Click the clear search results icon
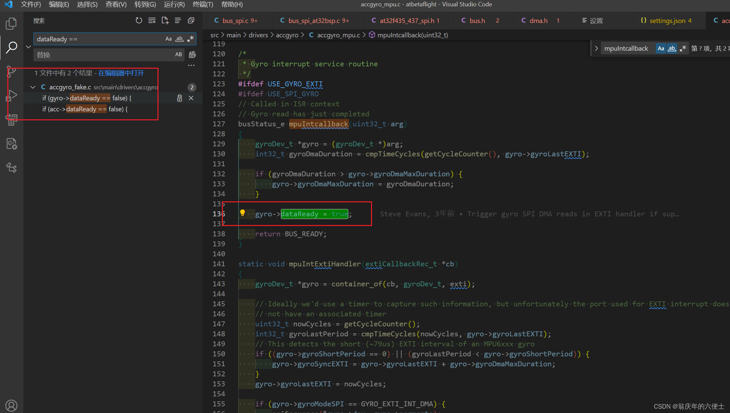Screen dimensions: 730x413 tap(152, 21)
